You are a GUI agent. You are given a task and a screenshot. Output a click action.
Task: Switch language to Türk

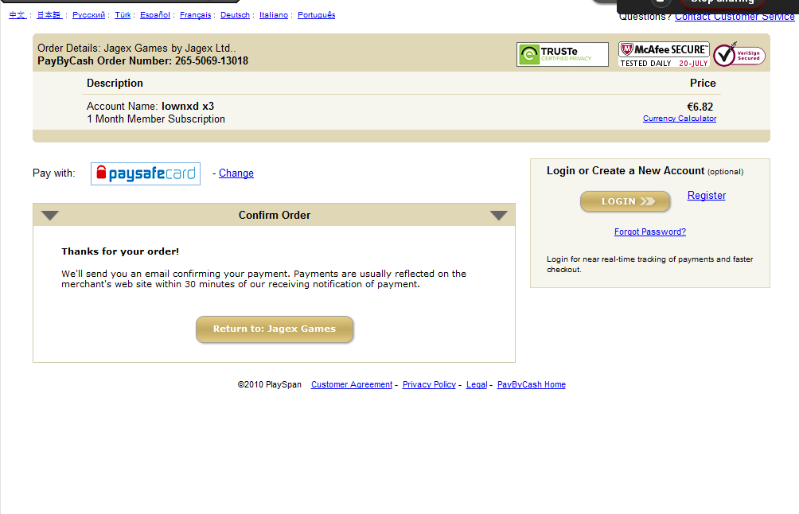(123, 15)
